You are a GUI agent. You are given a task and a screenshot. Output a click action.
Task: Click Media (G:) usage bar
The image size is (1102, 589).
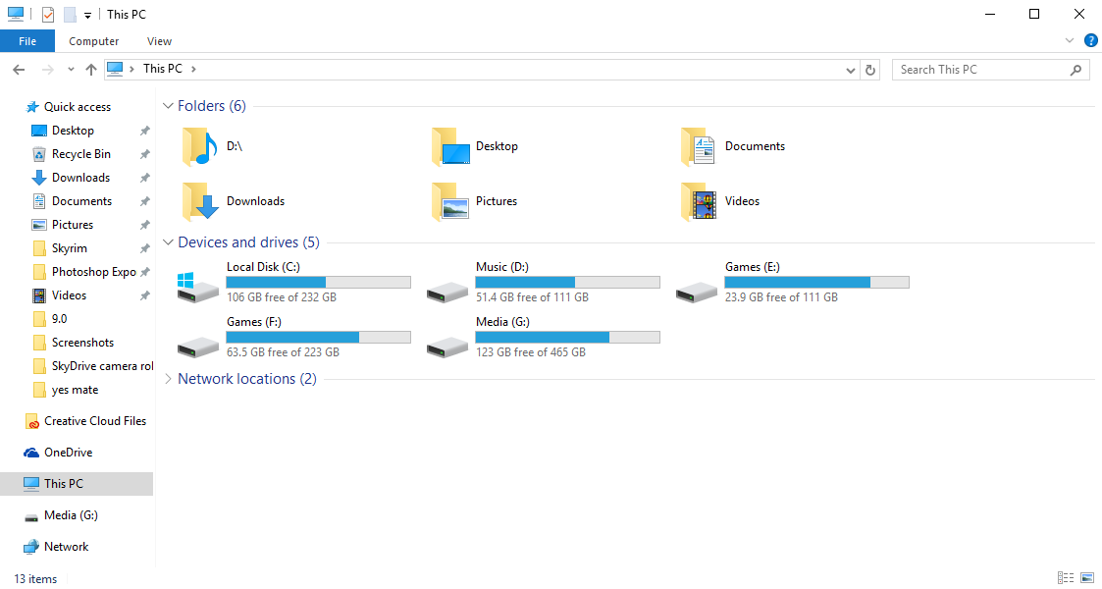tap(567, 338)
